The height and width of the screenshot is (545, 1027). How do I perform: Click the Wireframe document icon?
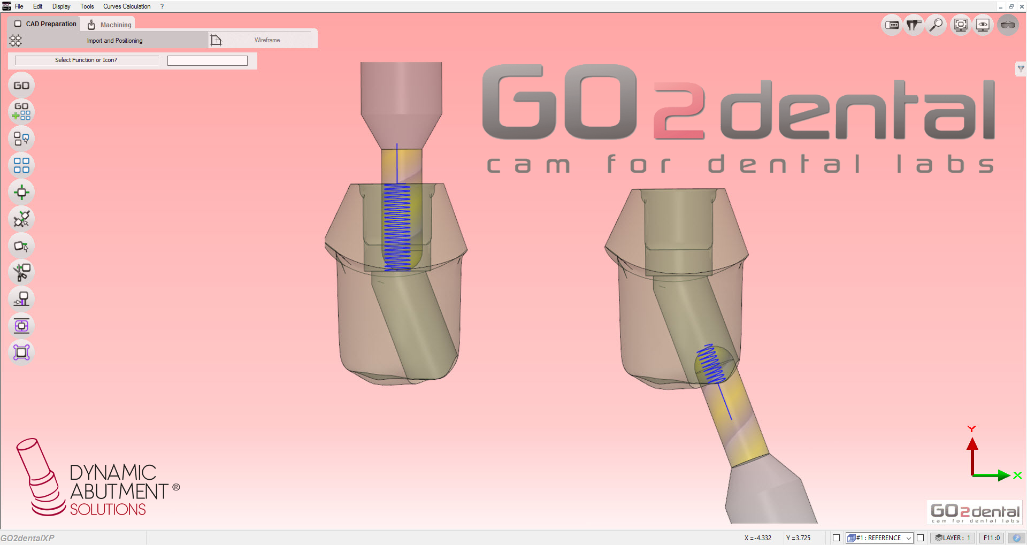click(216, 40)
